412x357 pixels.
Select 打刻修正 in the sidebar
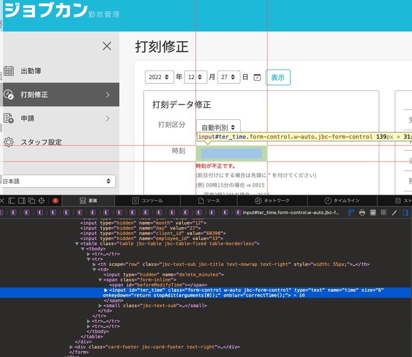(60, 95)
